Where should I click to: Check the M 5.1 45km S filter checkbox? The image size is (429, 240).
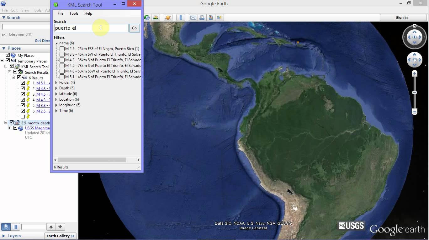(62, 77)
